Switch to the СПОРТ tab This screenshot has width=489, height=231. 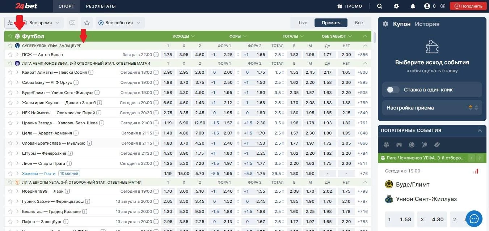click(x=66, y=6)
